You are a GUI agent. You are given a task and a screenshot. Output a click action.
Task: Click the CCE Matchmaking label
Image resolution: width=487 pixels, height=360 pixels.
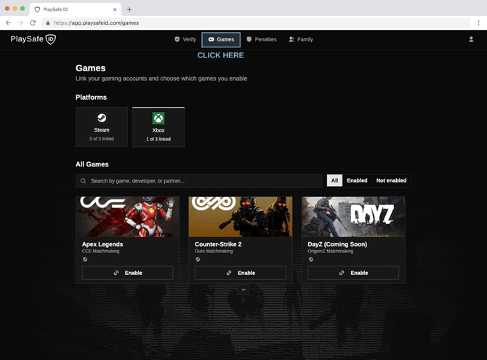[100, 251]
